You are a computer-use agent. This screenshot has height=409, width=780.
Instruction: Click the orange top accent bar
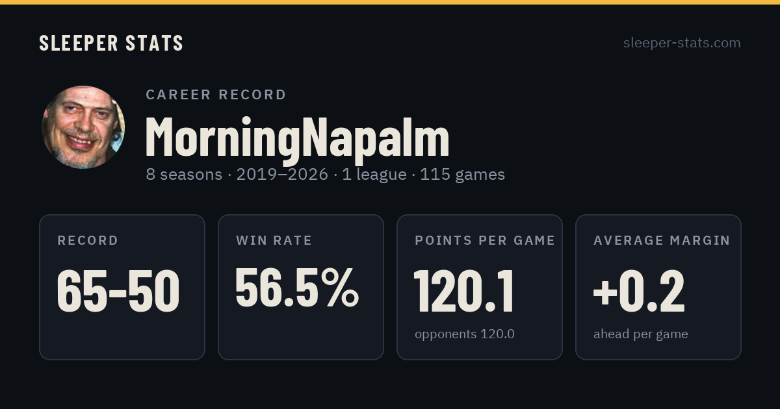[x=390, y=2]
